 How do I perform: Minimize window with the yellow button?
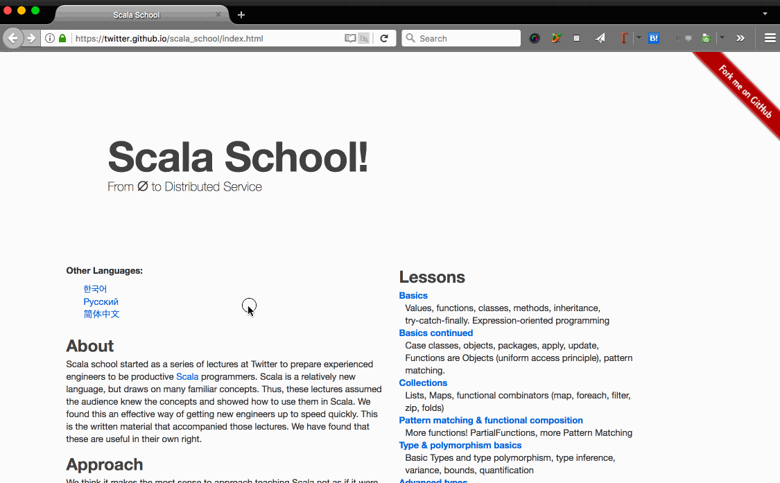21,10
